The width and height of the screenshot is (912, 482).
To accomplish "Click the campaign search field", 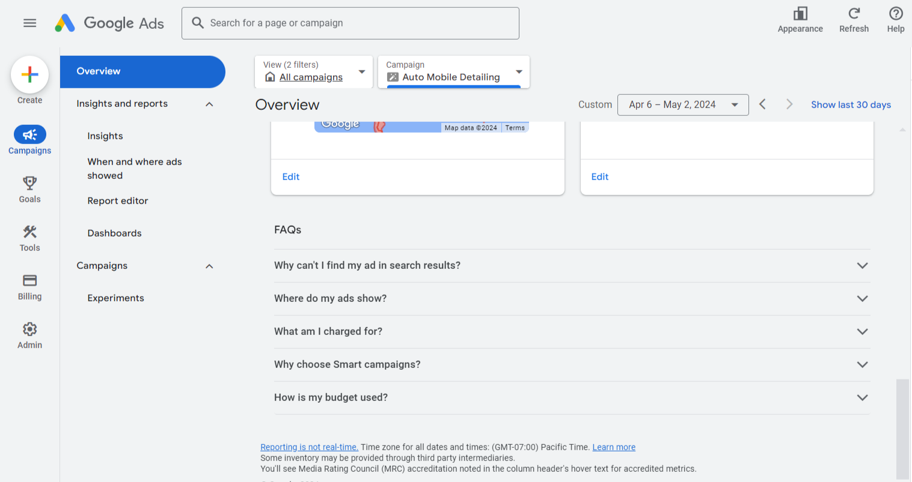I will [x=350, y=23].
